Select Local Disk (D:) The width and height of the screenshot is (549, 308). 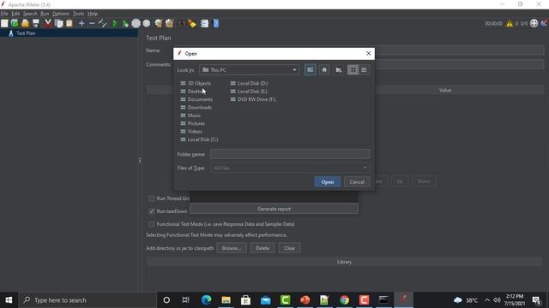coord(249,84)
